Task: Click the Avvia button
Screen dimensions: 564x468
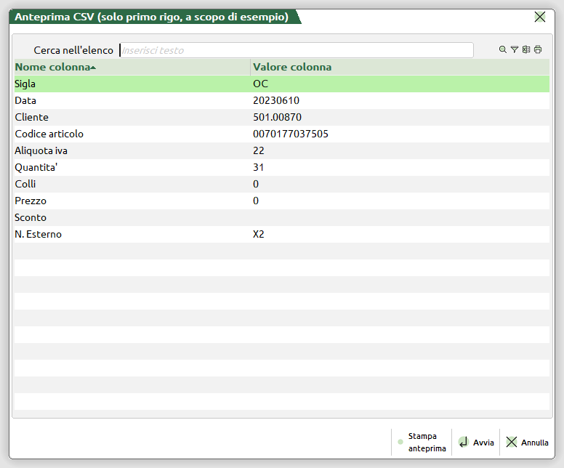Action: coord(476,442)
